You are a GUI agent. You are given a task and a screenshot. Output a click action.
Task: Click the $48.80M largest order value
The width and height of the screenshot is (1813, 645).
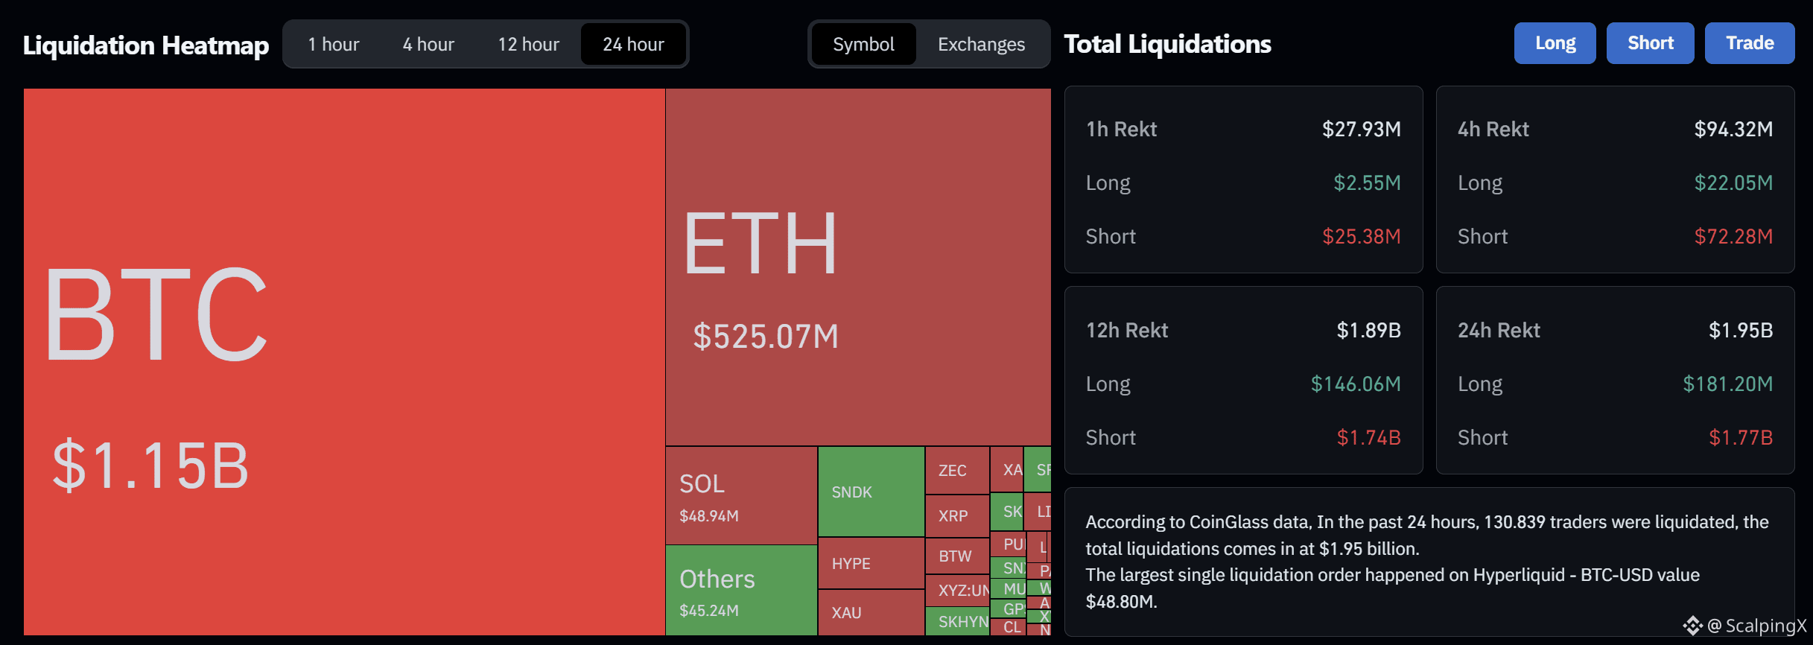tap(1121, 602)
